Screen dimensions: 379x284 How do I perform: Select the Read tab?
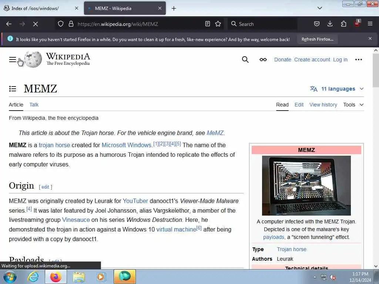[x=282, y=105]
